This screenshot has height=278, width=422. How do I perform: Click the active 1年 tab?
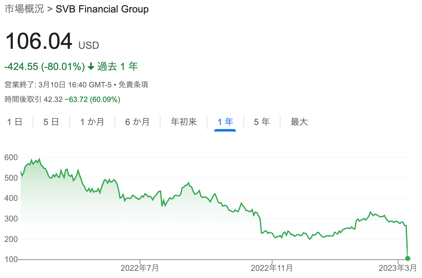[225, 122]
